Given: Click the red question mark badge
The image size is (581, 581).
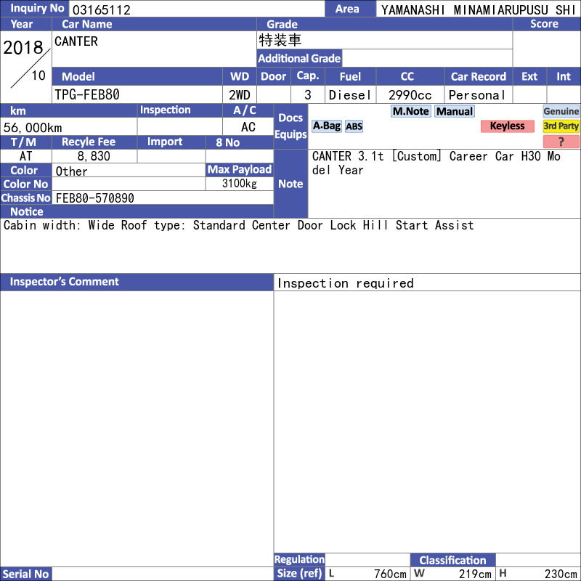Looking at the screenshot, I should [561, 141].
